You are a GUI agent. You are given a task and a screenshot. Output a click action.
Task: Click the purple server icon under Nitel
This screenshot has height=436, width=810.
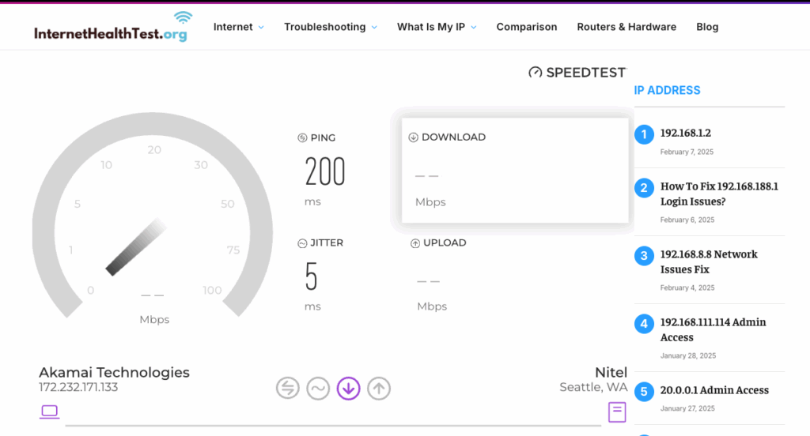pos(617,412)
